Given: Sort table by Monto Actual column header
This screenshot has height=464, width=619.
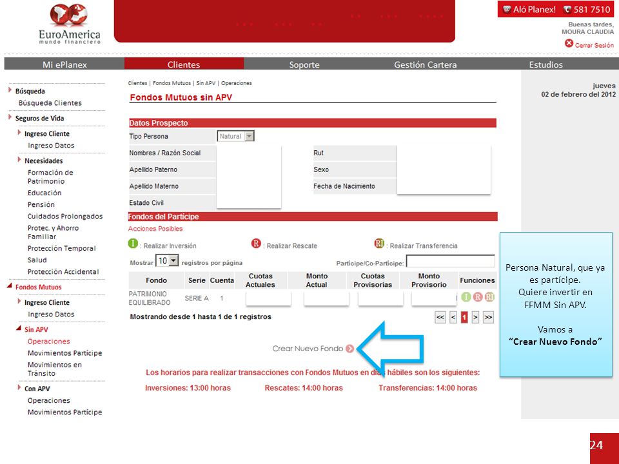Looking at the screenshot, I should (x=317, y=280).
